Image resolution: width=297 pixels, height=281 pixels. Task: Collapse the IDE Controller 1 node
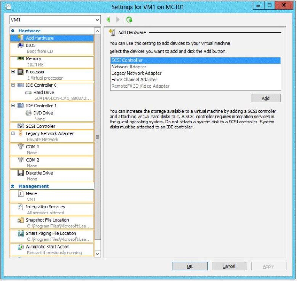pos(13,106)
